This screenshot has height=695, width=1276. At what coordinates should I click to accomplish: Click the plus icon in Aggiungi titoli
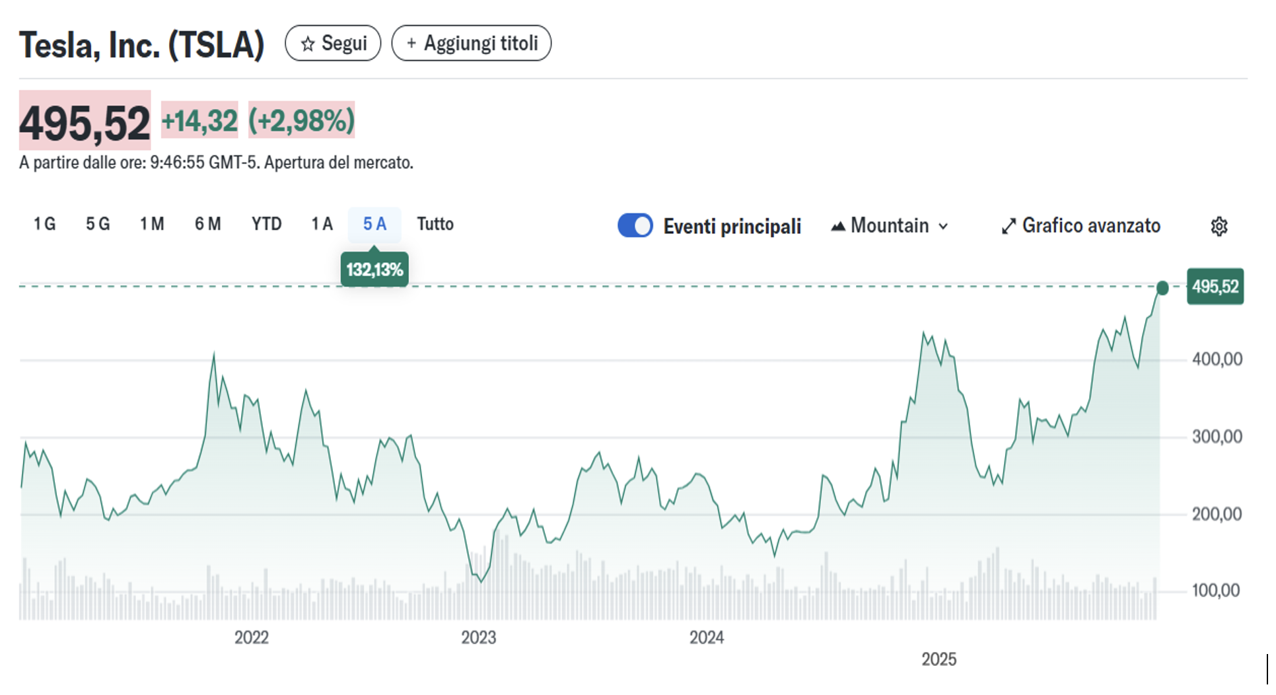411,44
